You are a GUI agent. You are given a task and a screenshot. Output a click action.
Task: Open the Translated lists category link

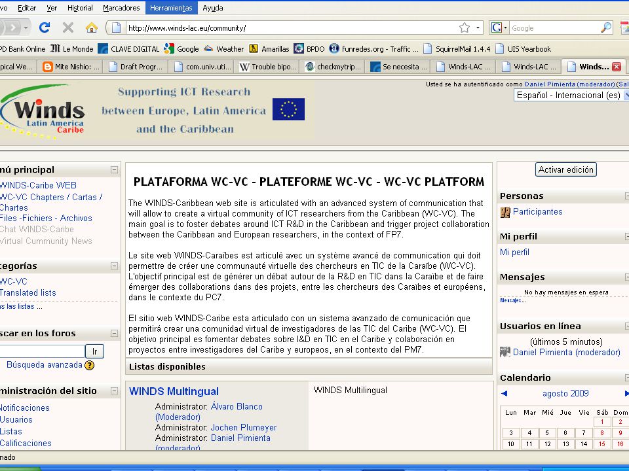[x=28, y=293]
